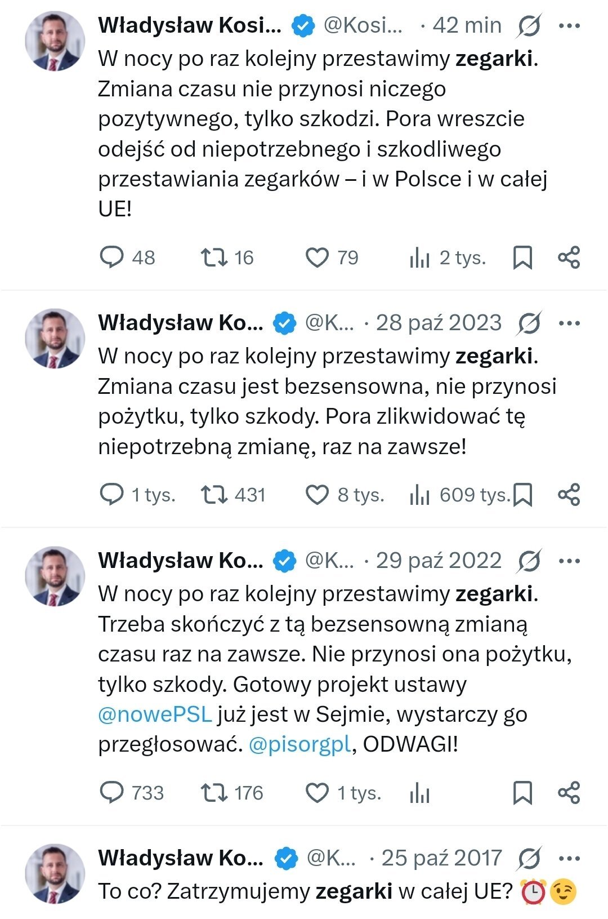Open more options for 42 min tweet
Image resolution: width=608 pixels, height=919 pixels.
[x=569, y=26]
